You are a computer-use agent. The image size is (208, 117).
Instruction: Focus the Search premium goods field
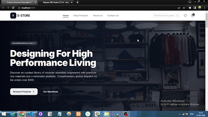(x=166, y=16)
